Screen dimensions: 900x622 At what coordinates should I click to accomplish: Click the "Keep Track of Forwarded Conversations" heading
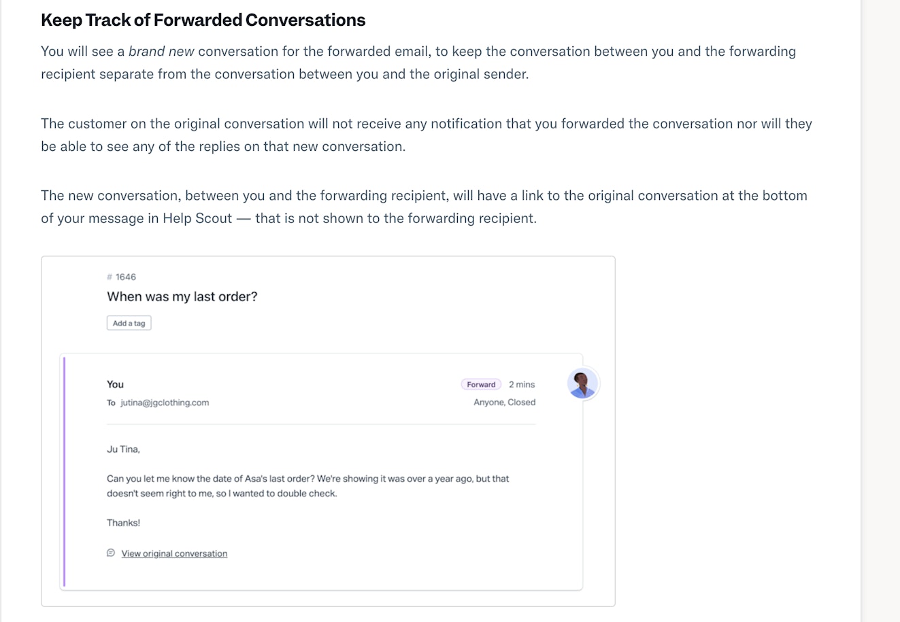tap(203, 20)
